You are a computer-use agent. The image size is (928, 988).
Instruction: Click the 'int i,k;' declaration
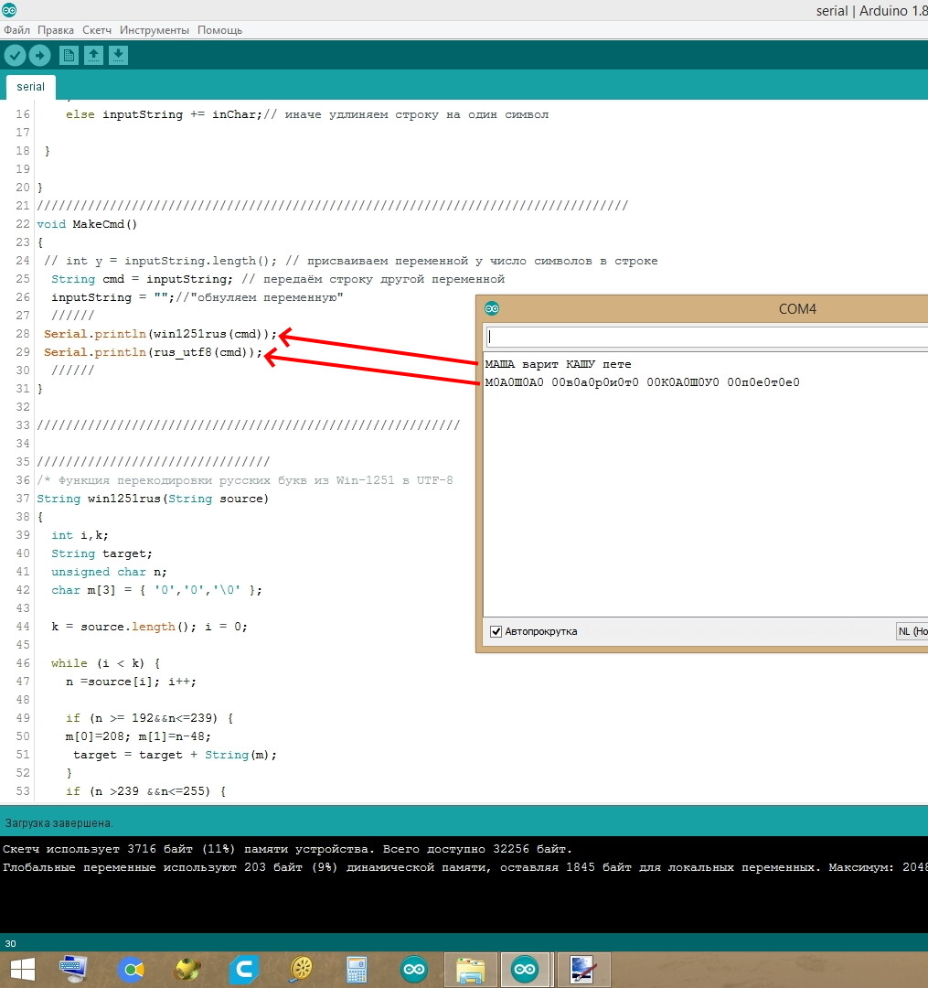coord(80,535)
